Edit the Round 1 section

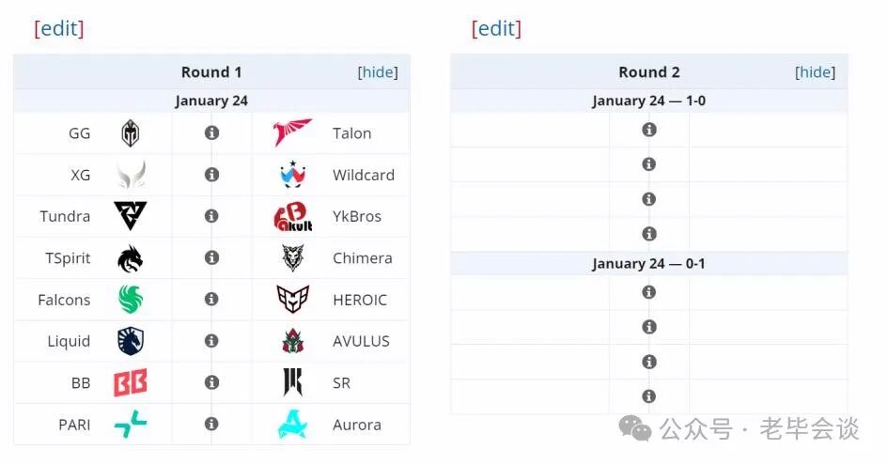click(x=59, y=28)
